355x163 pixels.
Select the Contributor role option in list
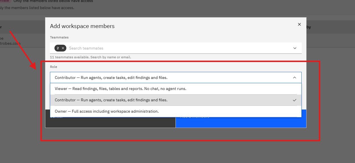click(176, 100)
